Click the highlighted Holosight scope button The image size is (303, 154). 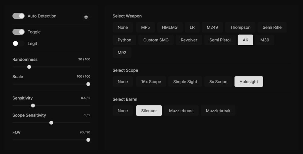click(x=249, y=82)
